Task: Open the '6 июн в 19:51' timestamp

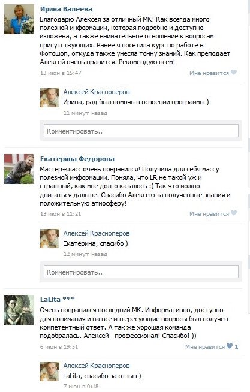Action: 59,347
